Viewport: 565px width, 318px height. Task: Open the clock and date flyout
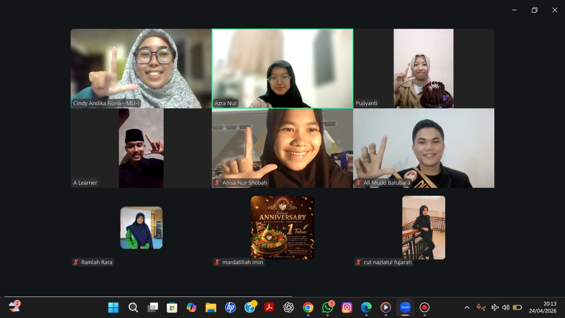click(542, 307)
